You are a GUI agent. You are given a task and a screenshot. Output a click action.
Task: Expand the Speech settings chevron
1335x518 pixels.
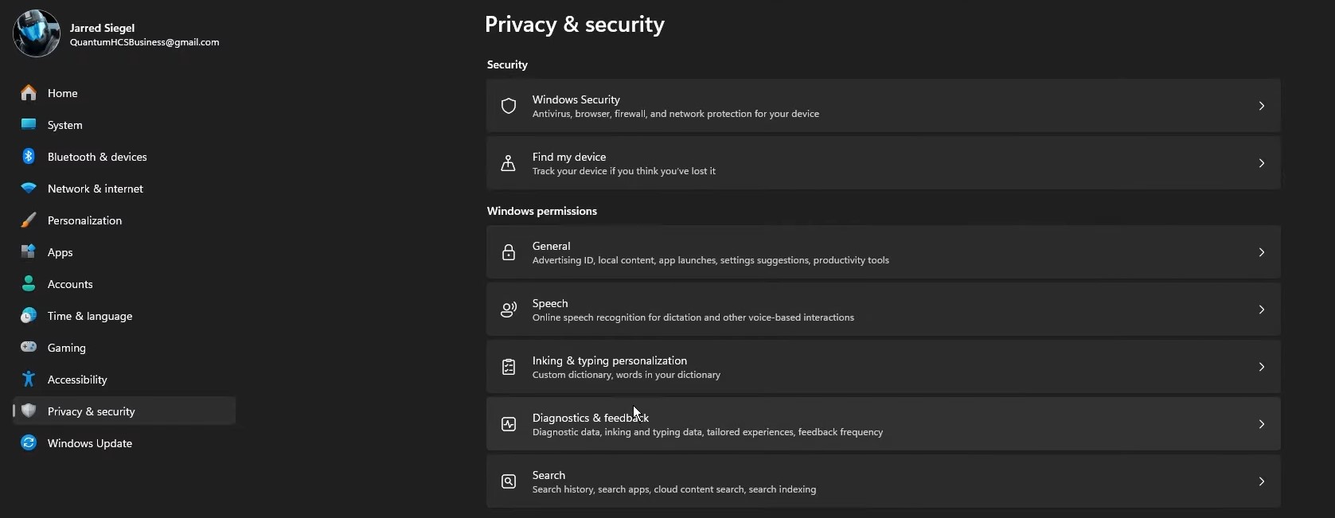[x=1261, y=310]
